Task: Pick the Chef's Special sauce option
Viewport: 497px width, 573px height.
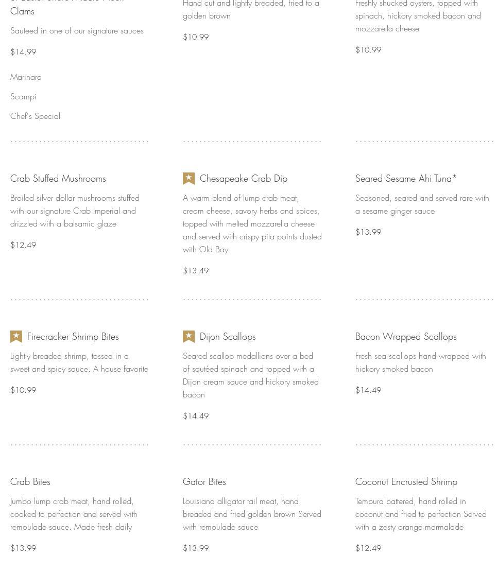Action: 35,116
